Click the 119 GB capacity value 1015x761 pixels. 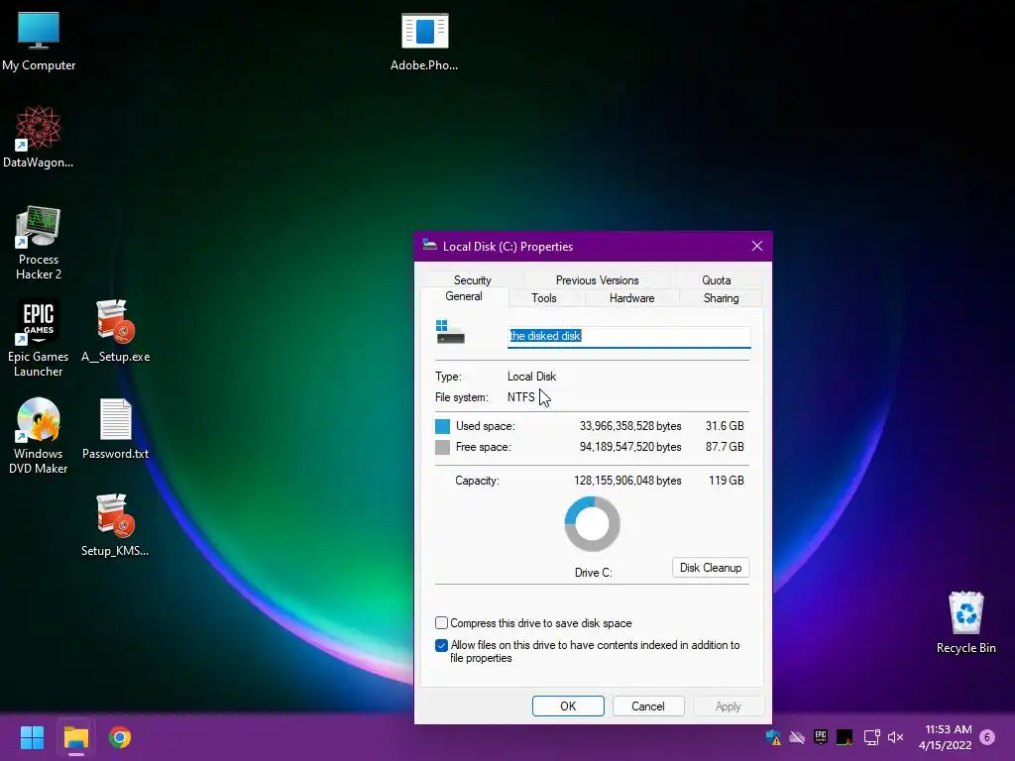coord(727,481)
